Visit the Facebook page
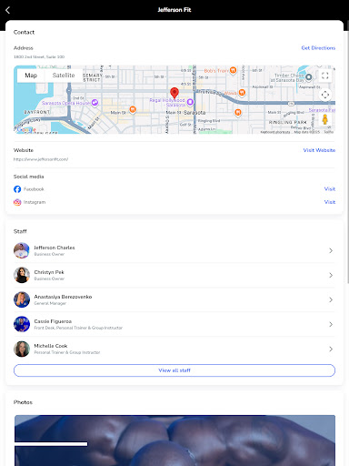Screen dimensions: 349x466 pos(330,189)
